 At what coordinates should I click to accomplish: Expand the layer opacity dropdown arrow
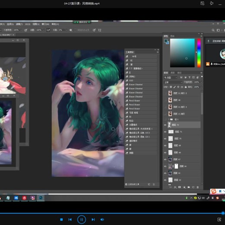coord(201,82)
